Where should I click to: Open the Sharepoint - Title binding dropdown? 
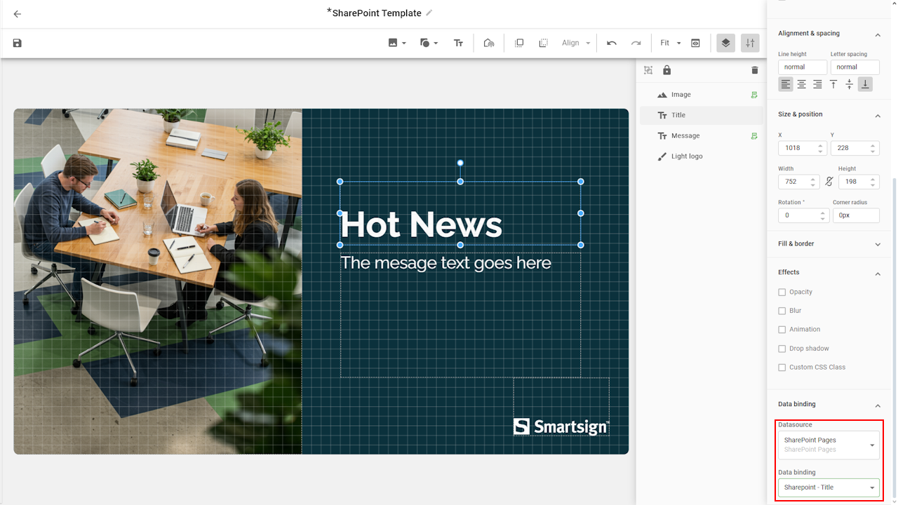click(829, 487)
